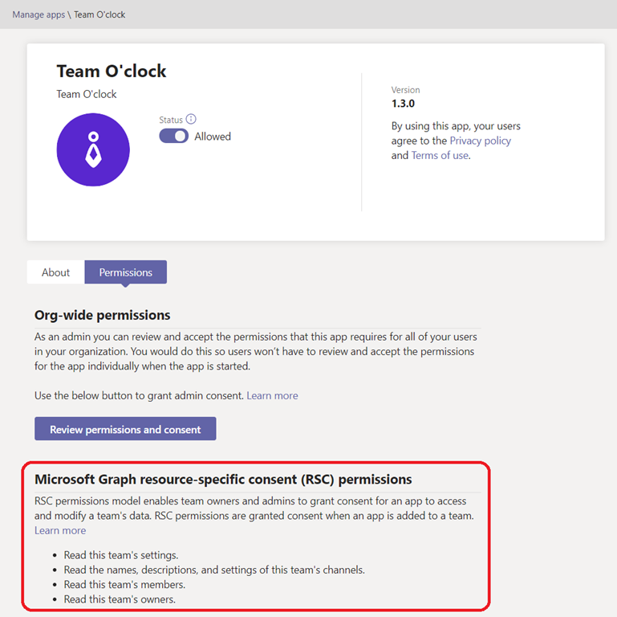Click the Team O'clock purple app icon
The height and width of the screenshot is (617, 617).
[x=93, y=149]
